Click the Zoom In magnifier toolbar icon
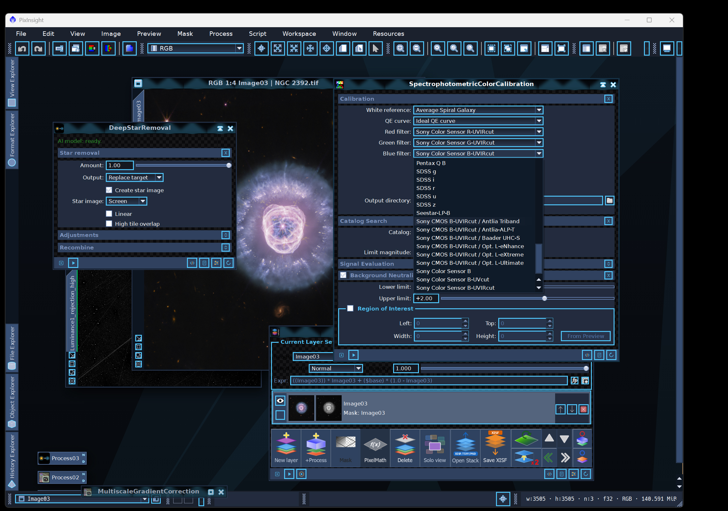 pos(400,49)
